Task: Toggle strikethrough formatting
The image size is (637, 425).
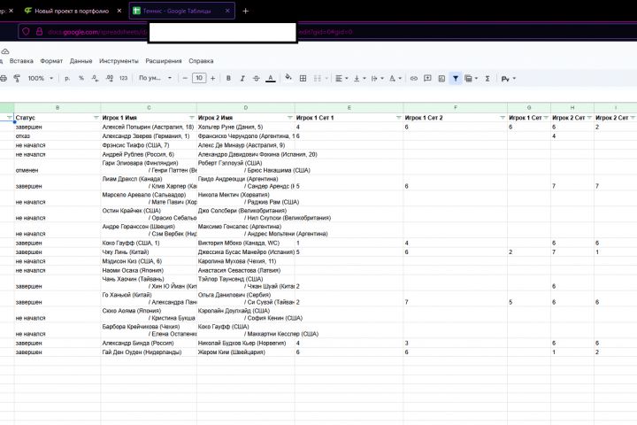Action: click(256, 79)
